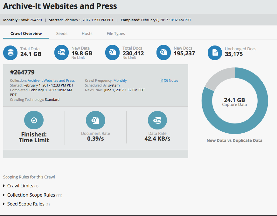Screen dimensions: 277x216
Task: Click the Total Docs icon
Action: click(x=113, y=53)
